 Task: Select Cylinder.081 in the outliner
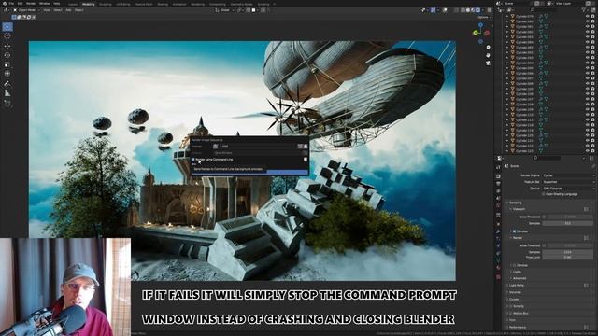pos(524,27)
